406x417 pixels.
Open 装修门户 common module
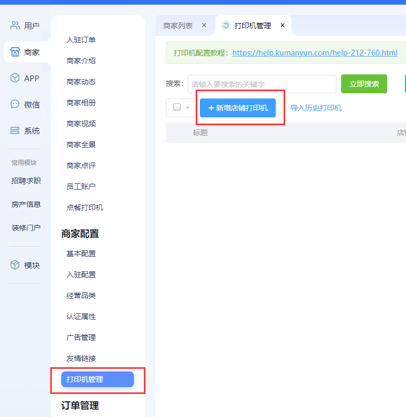pyautogui.click(x=26, y=228)
